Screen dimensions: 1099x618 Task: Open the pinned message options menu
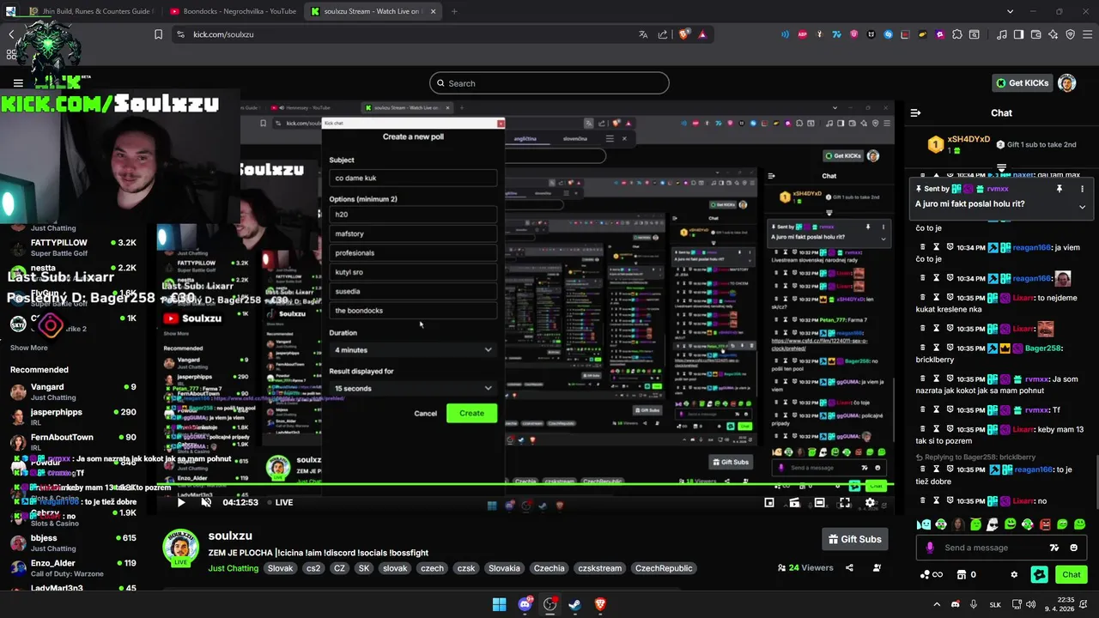(1082, 189)
